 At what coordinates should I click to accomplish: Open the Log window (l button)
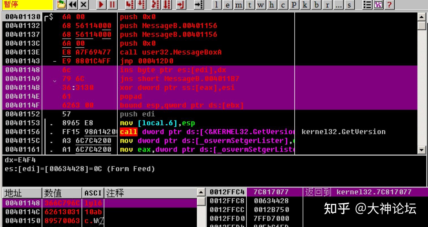coord(217,5)
